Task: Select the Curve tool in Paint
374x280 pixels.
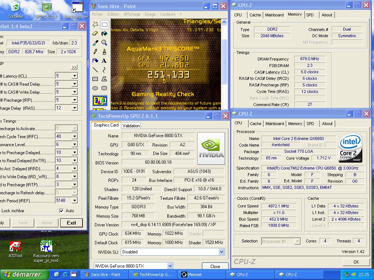Action: point(104,70)
